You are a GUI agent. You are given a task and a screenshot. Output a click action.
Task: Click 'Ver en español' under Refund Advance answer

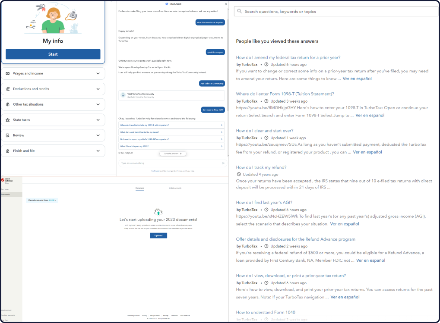370,260
